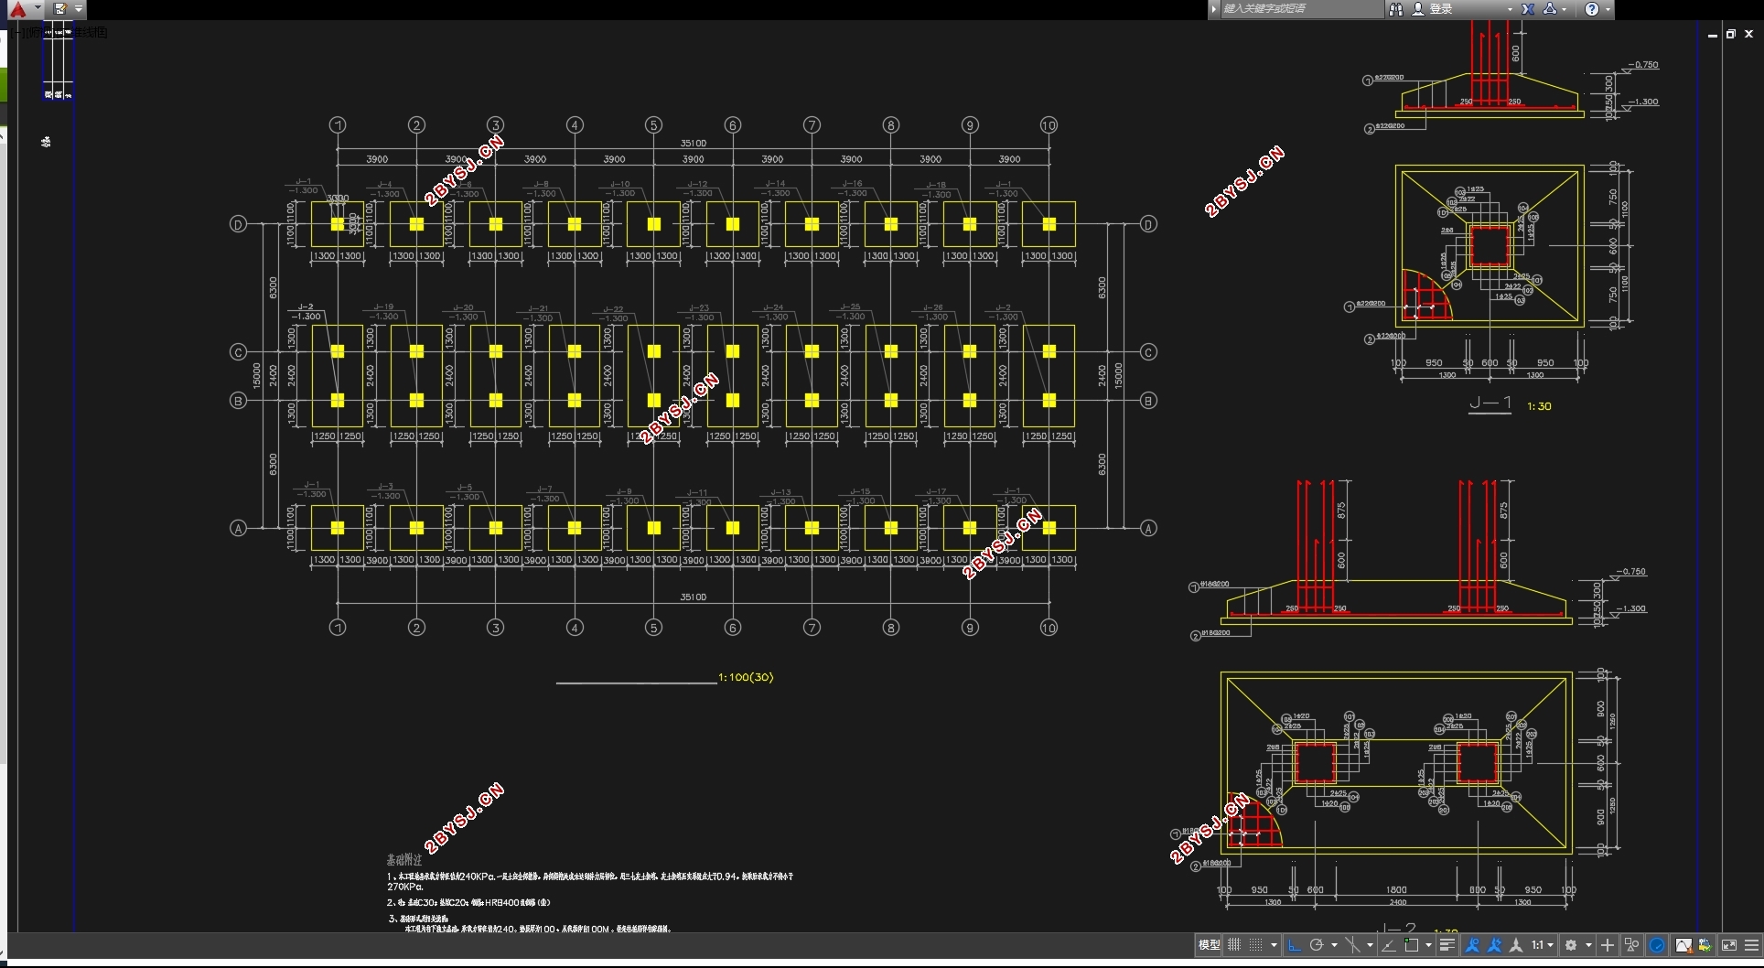Viewport: 1764px width, 968px height.
Task: Click the Autodesk 360 triangle icon
Action: point(1549,9)
